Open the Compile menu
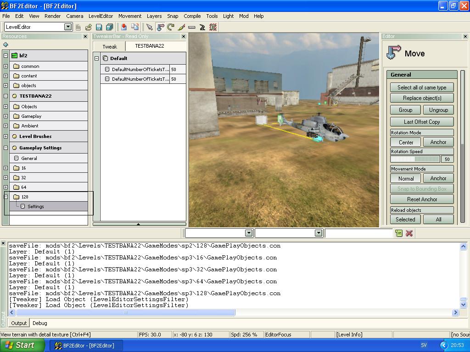 tap(192, 16)
